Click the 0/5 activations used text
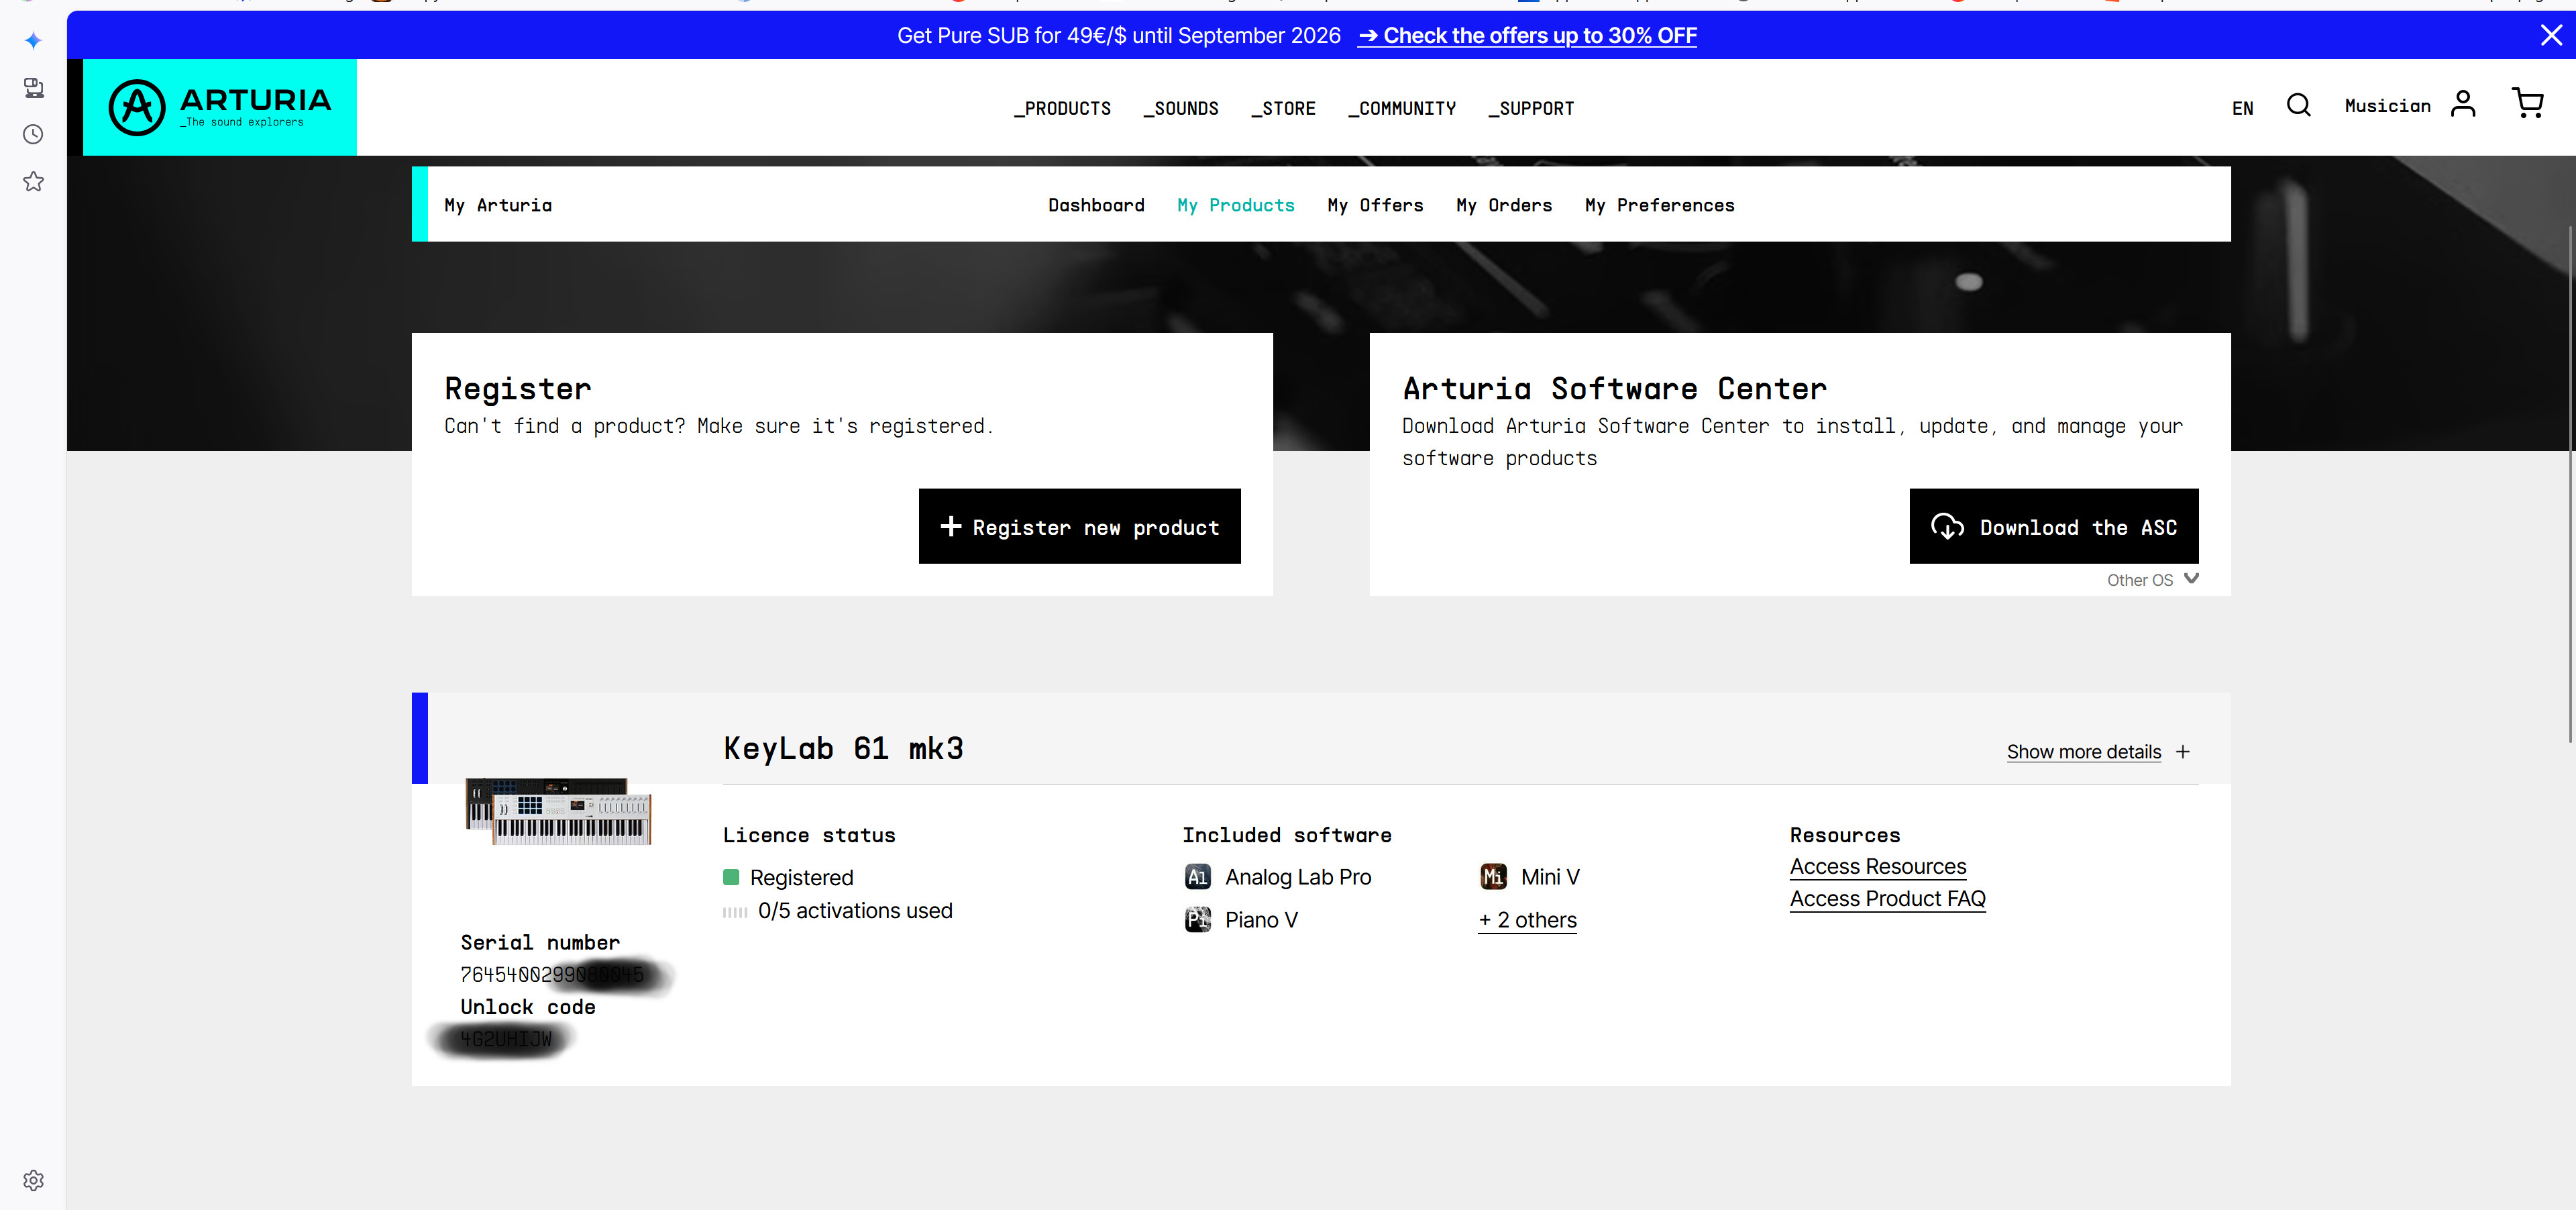Image resolution: width=2576 pixels, height=1210 pixels. (855, 911)
